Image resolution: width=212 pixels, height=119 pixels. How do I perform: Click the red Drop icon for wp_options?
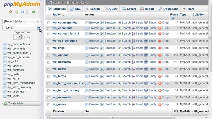pyautogui.click(x=160, y=55)
